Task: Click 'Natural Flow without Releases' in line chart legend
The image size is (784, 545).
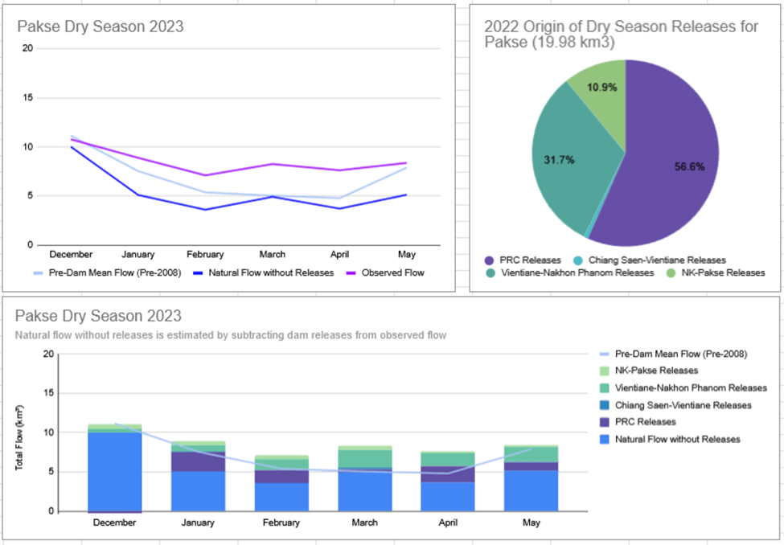Action: coord(271,272)
